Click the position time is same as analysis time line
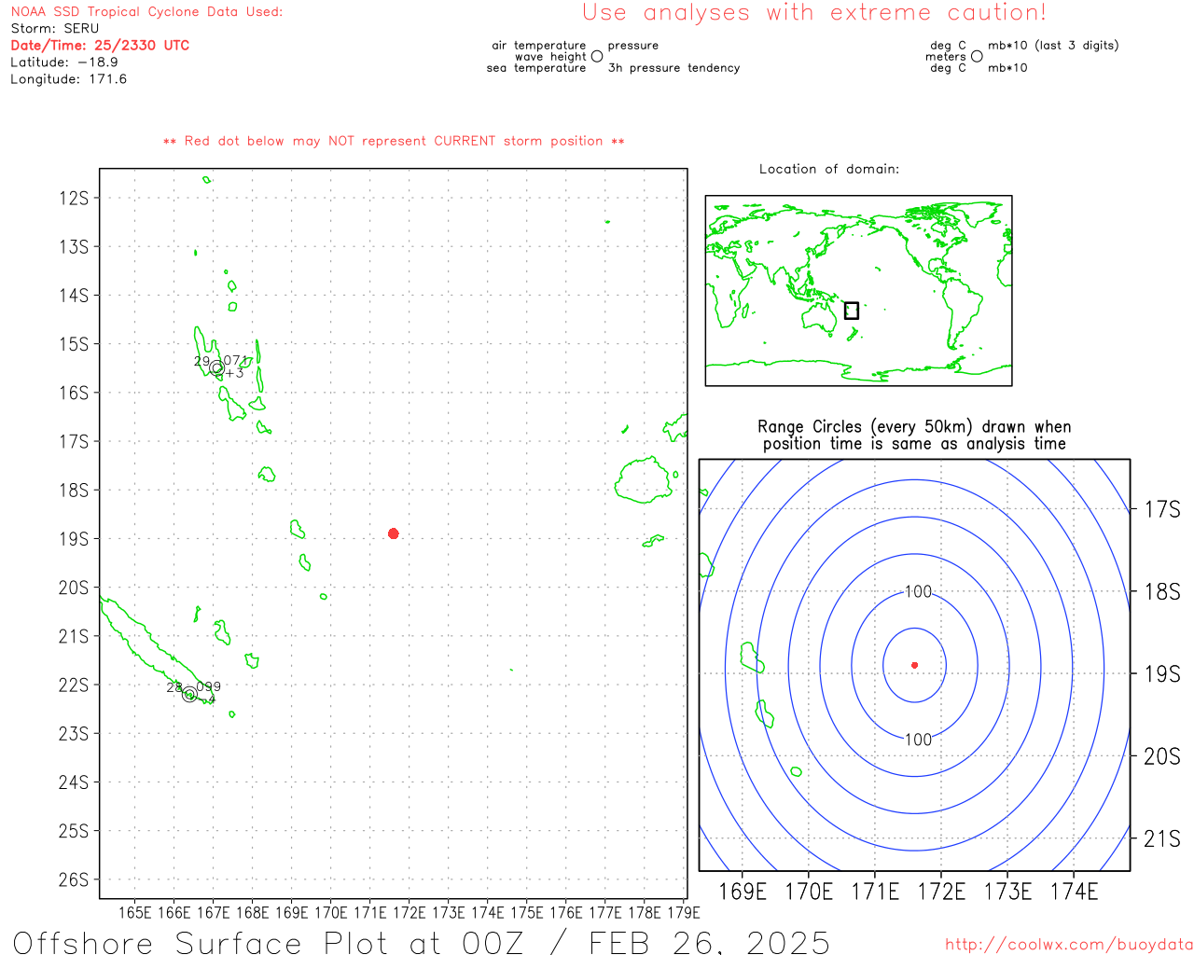Viewport: 1194px width, 955px height. coord(914,444)
